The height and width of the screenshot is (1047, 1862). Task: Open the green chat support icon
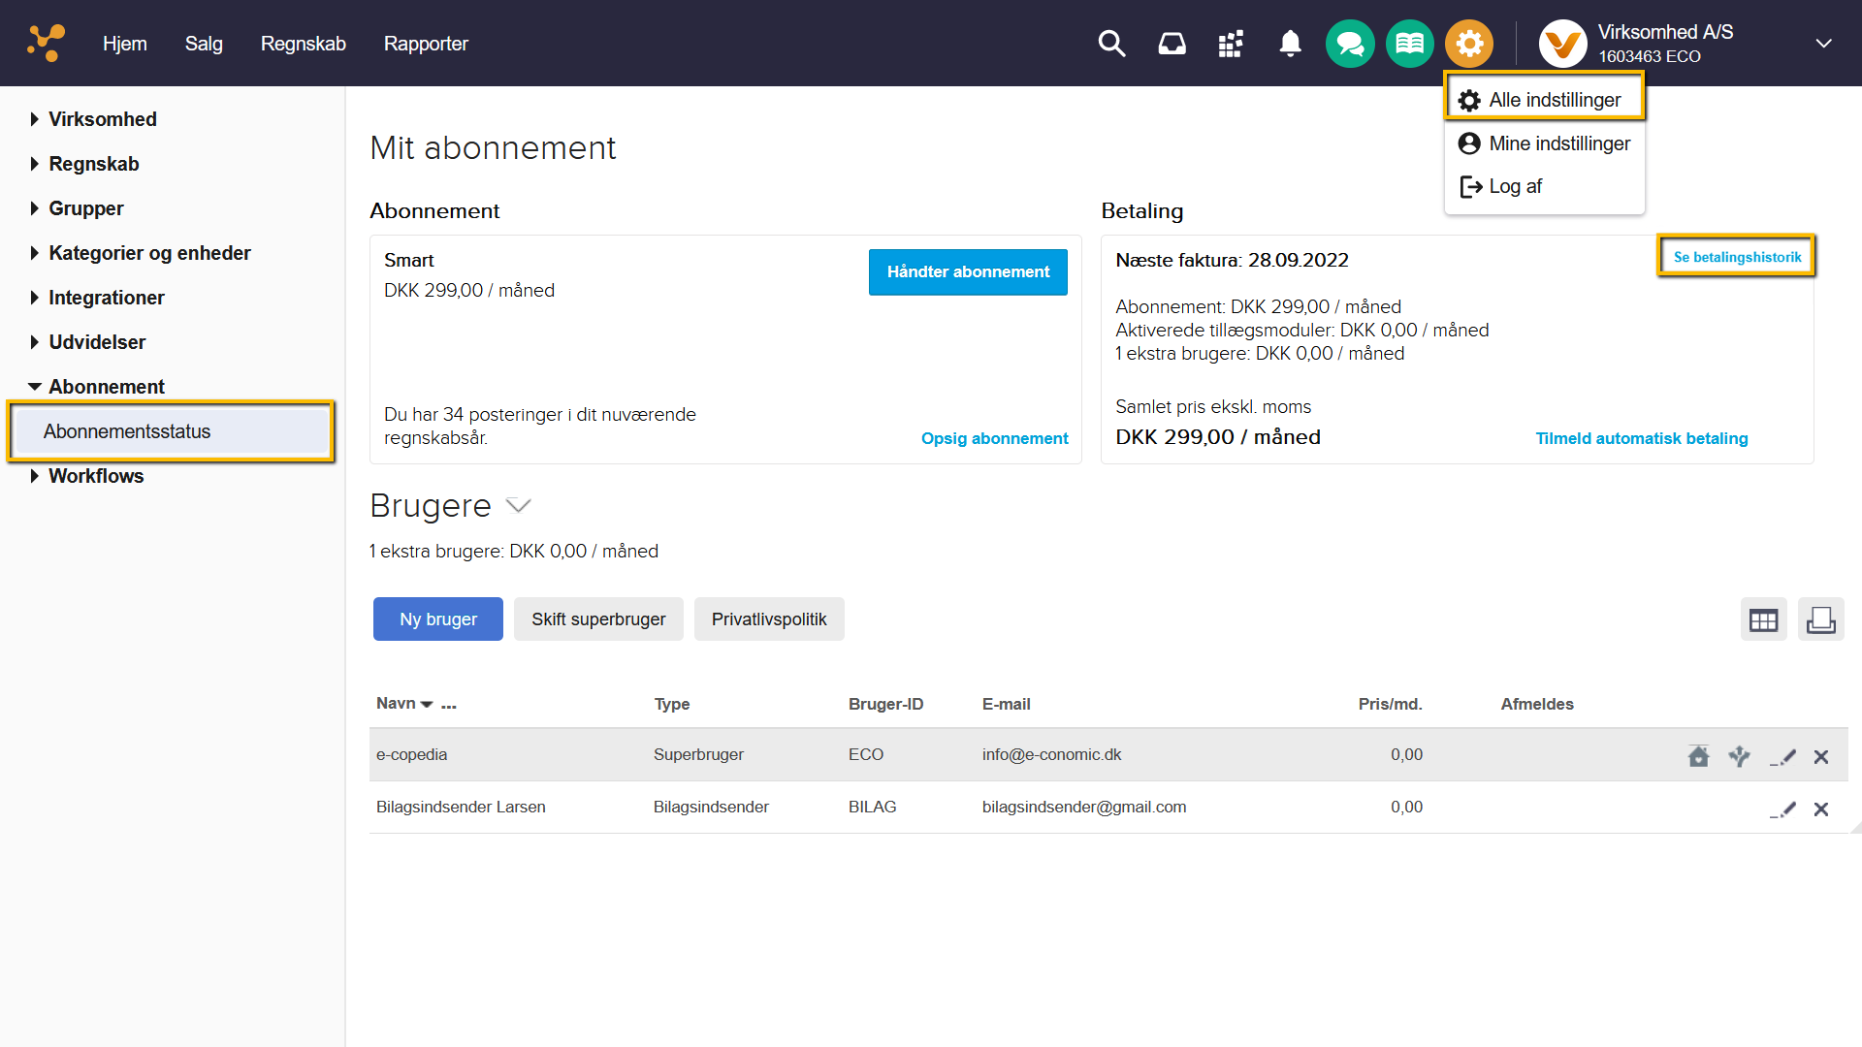(x=1350, y=44)
